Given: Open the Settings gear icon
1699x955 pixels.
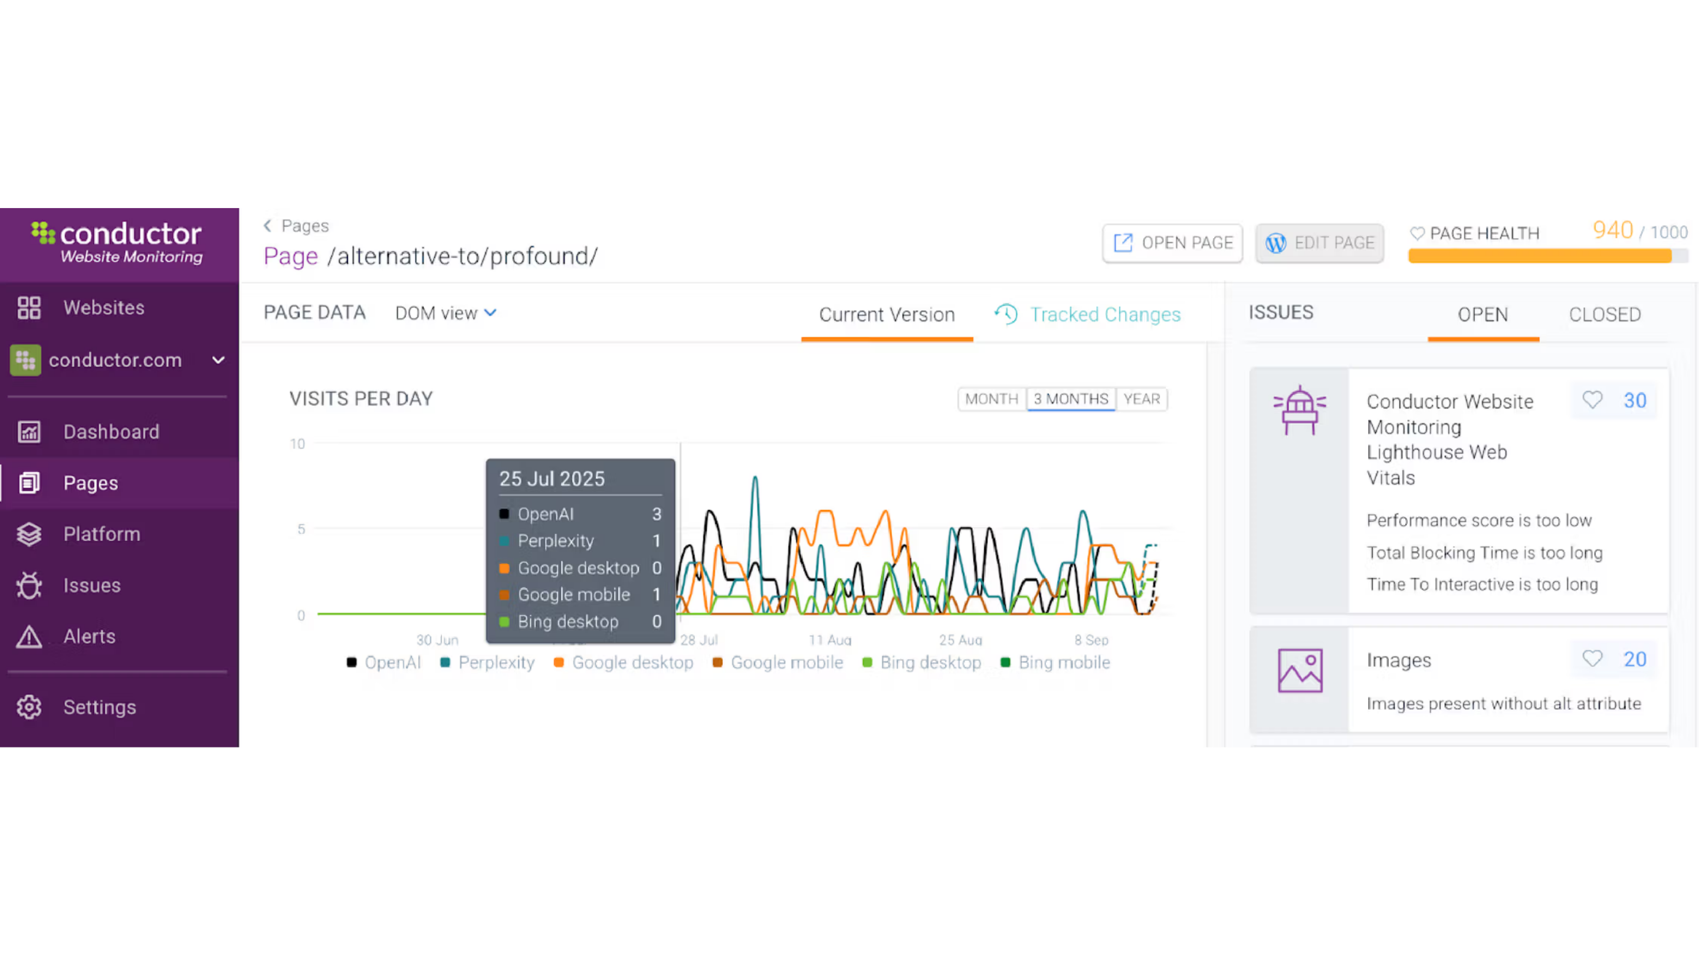Looking at the screenshot, I should click(x=29, y=707).
